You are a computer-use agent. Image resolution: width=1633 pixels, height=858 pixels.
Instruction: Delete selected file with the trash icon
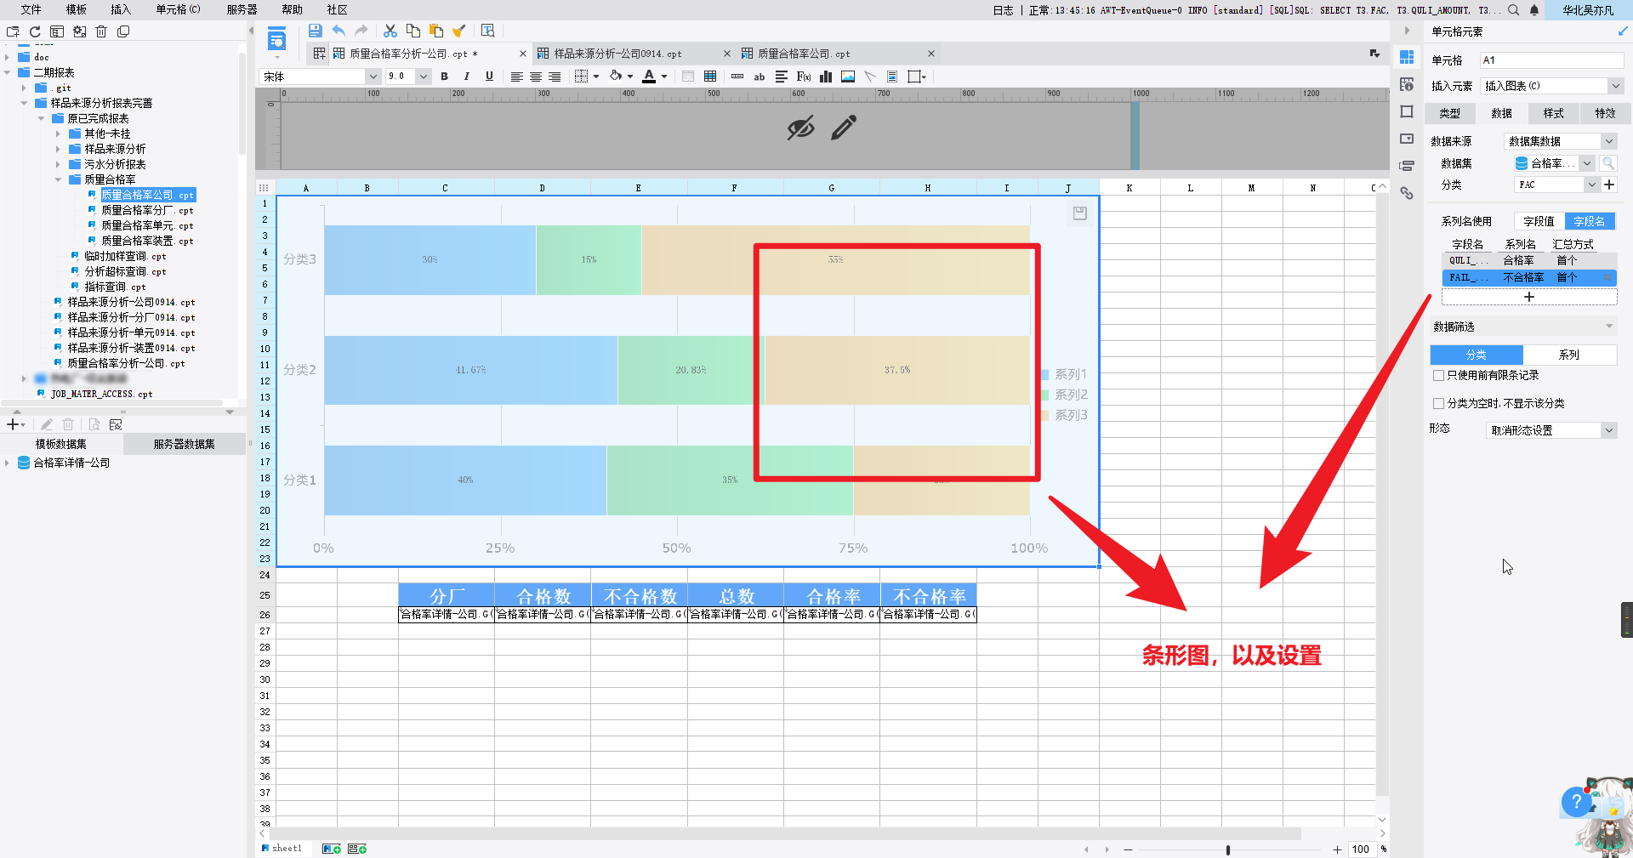[x=101, y=31]
